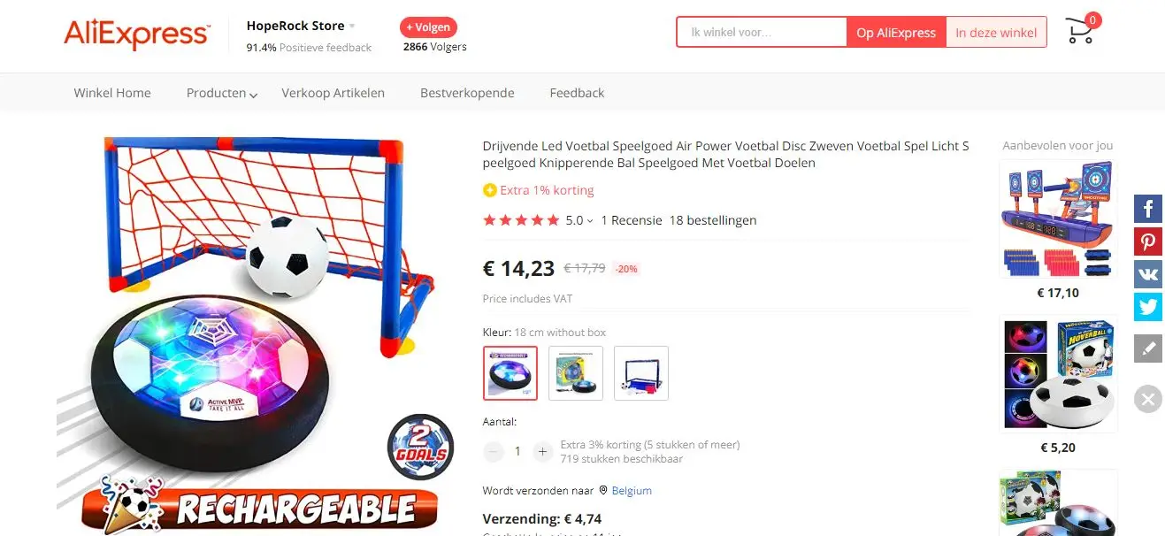The image size is (1165, 536).
Task: Select the boxed hover ball variant thumbnail
Action: tap(576, 373)
